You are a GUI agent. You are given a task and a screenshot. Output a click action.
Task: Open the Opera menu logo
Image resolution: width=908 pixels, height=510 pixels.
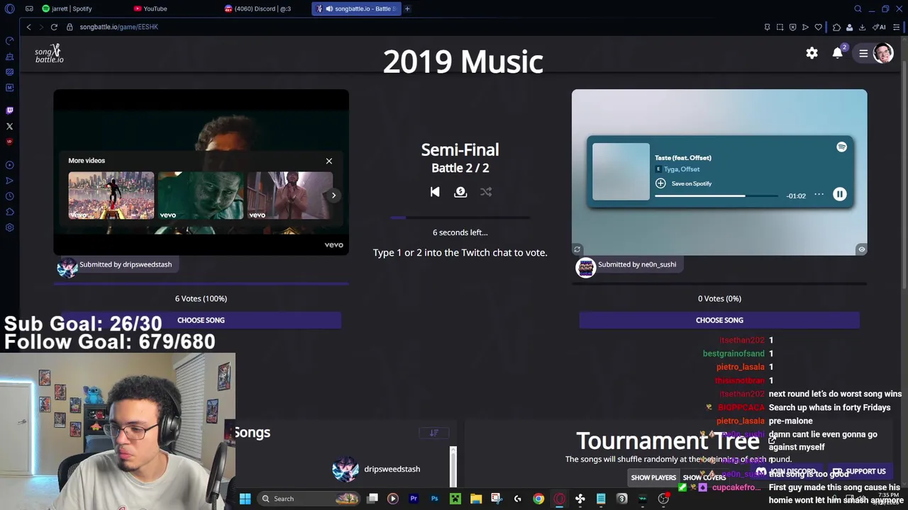tap(10, 8)
